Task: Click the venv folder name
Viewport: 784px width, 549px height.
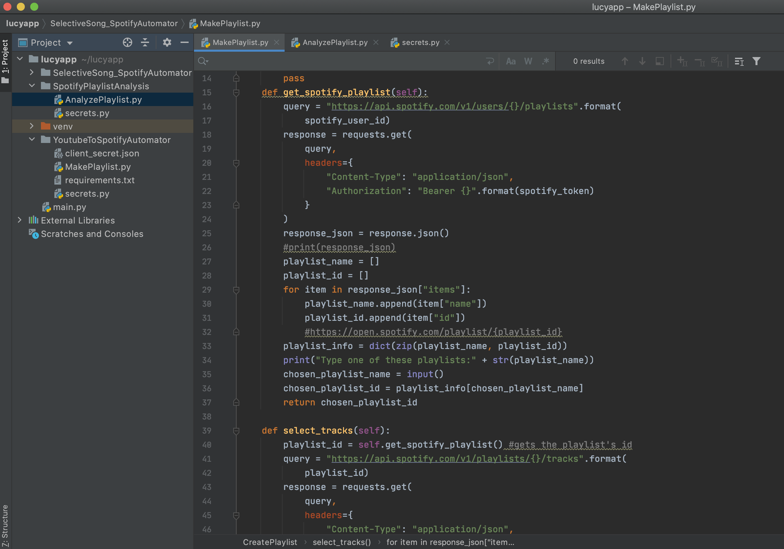Action: [63, 126]
